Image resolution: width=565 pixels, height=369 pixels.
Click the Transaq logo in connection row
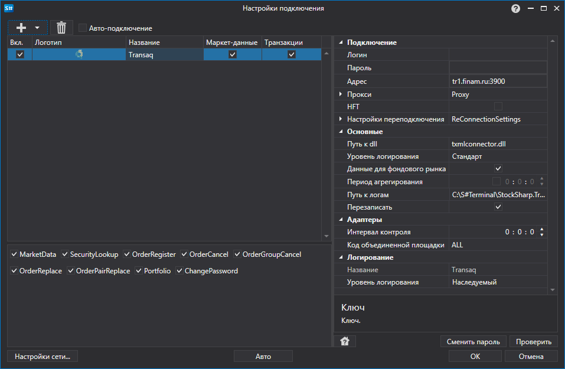point(79,54)
